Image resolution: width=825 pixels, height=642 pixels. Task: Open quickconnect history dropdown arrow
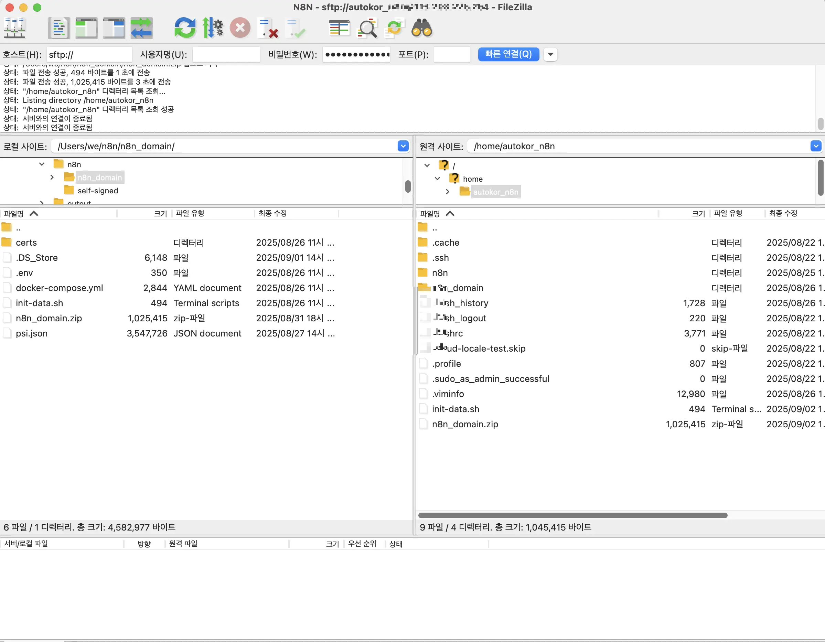point(550,54)
